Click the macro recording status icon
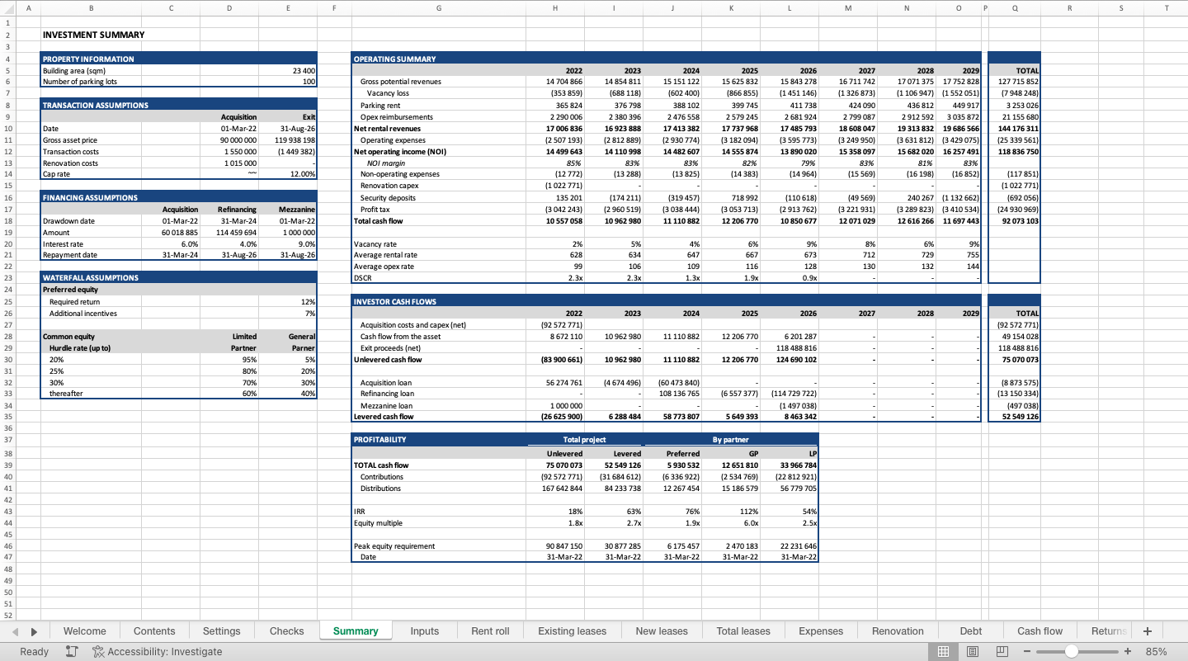 pyautogui.click(x=72, y=651)
